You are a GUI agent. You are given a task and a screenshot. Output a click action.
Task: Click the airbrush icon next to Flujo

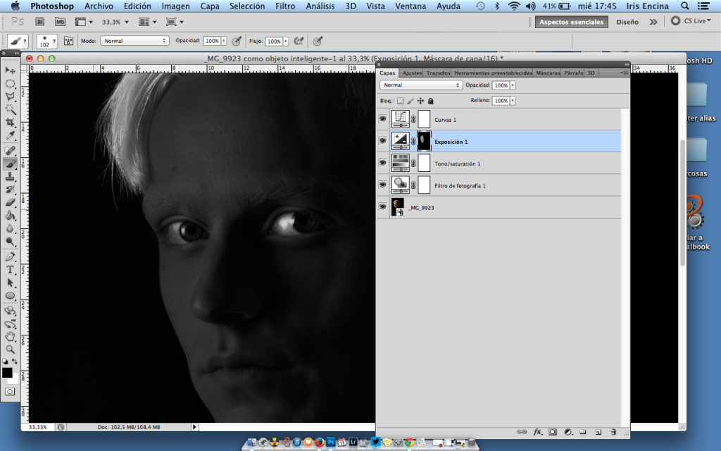click(299, 41)
